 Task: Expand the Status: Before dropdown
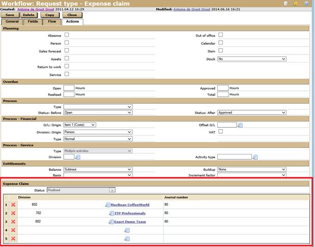98,113
